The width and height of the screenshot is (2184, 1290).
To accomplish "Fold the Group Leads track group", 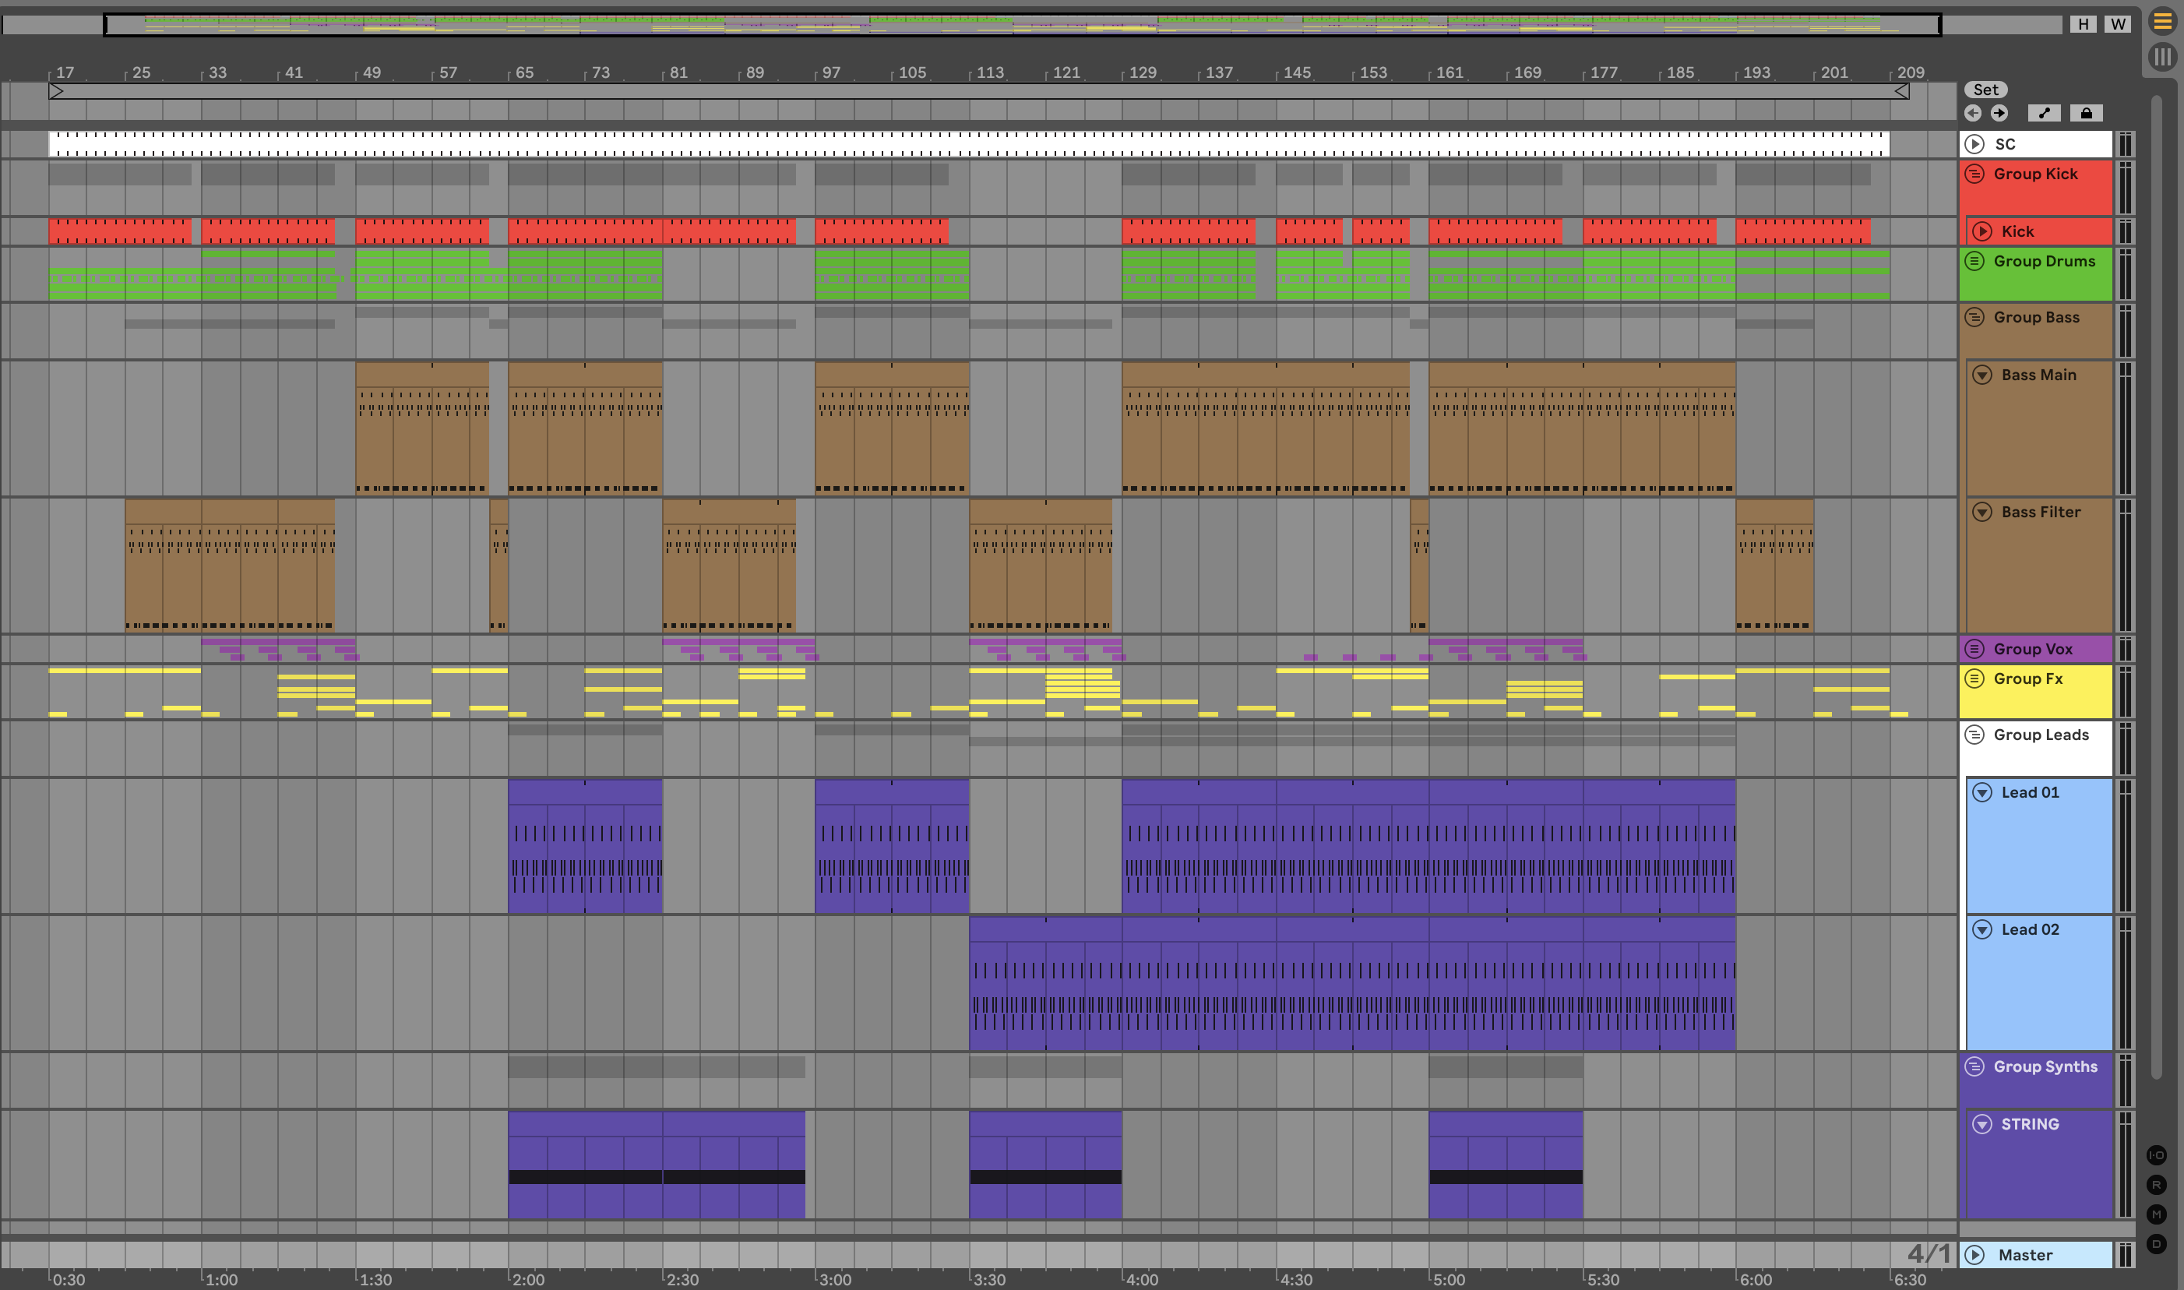I will 1974,735.
